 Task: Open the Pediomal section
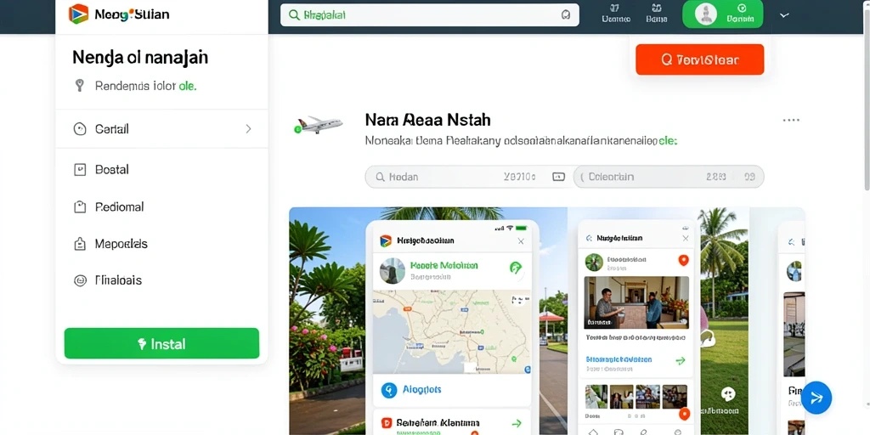(x=119, y=207)
